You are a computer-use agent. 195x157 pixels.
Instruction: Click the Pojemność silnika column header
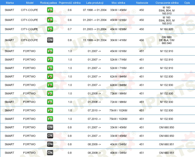(70, 3)
